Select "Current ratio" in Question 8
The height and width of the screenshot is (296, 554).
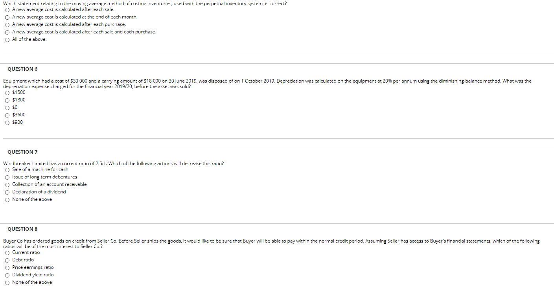pos(7,252)
